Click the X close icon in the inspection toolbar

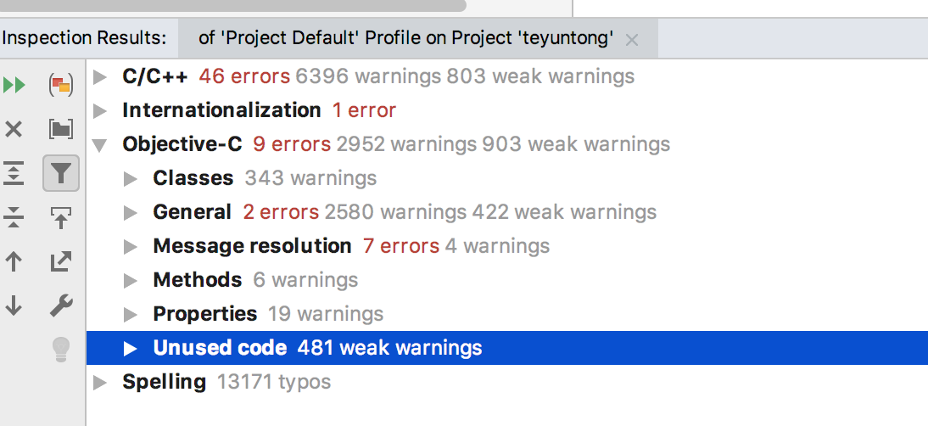tap(14, 129)
